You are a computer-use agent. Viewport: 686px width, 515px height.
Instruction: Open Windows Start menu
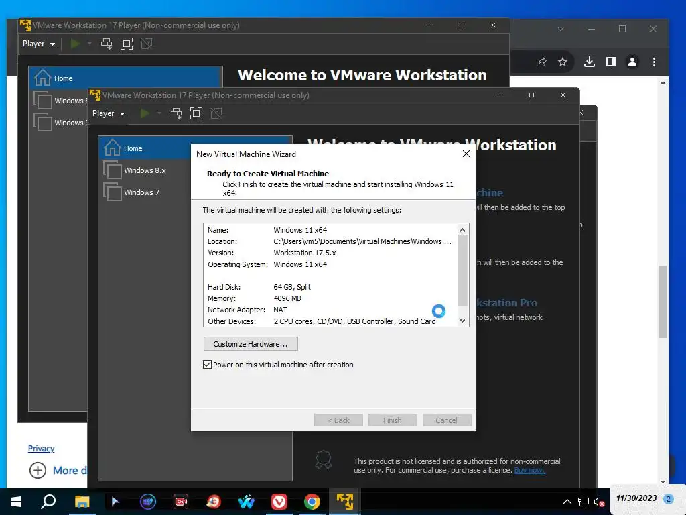point(16,502)
